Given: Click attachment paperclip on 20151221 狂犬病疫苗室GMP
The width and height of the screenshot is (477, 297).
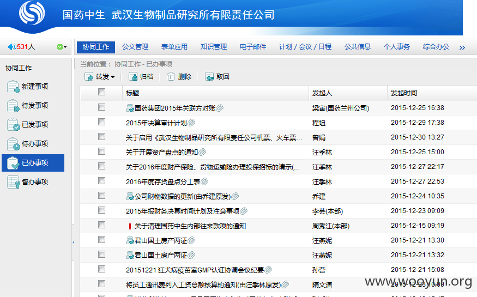Looking at the screenshot, I should pos(268,270).
